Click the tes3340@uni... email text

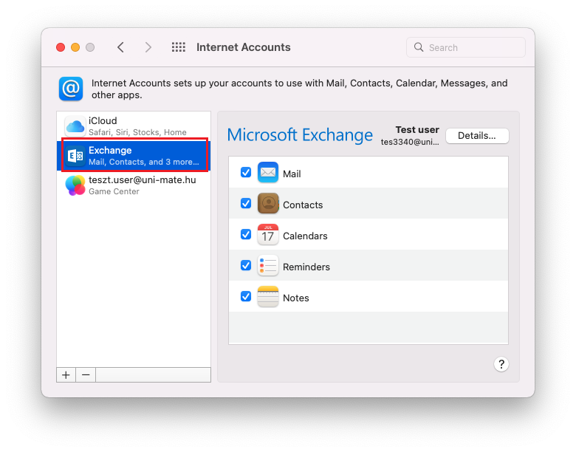pos(410,143)
